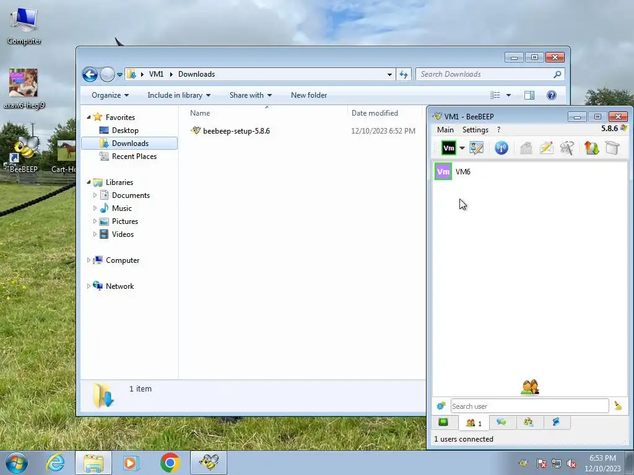The height and width of the screenshot is (475, 634).
Task: Launch Internet Explorer from taskbar
Action: point(55,463)
